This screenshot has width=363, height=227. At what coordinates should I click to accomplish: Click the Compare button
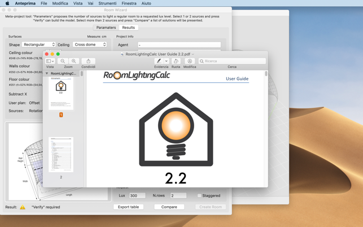click(169, 207)
